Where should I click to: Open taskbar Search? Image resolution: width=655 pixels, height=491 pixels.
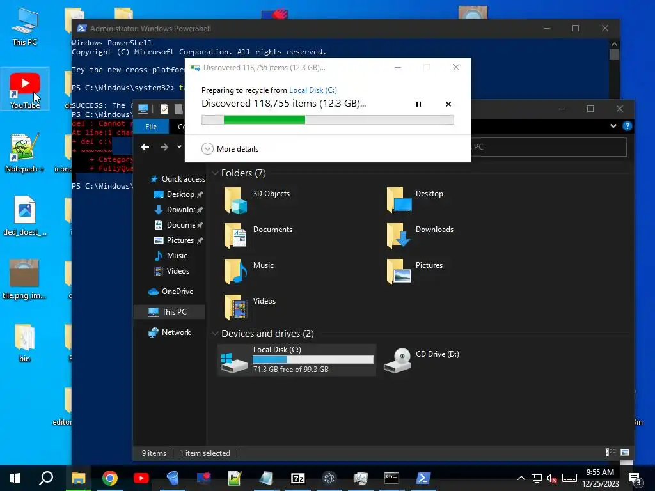click(46, 478)
